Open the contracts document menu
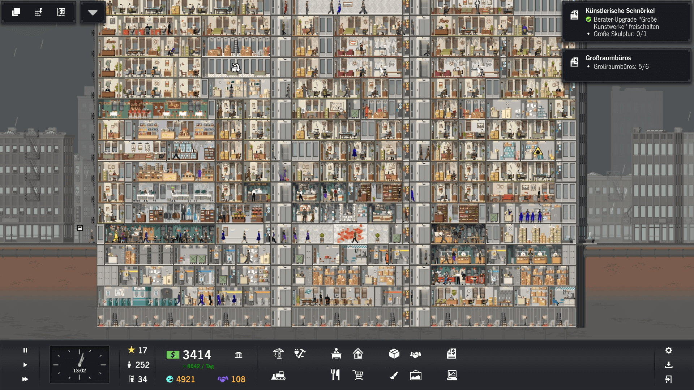 451,354
